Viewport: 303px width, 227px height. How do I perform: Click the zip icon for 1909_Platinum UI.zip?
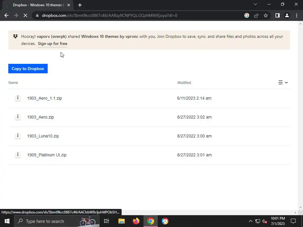coord(18,155)
